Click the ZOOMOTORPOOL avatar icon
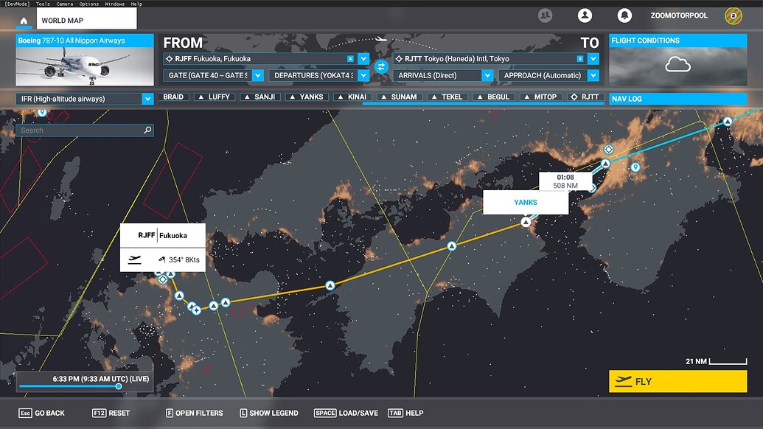The width and height of the screenshot is (763, 429). coord(732,15)
